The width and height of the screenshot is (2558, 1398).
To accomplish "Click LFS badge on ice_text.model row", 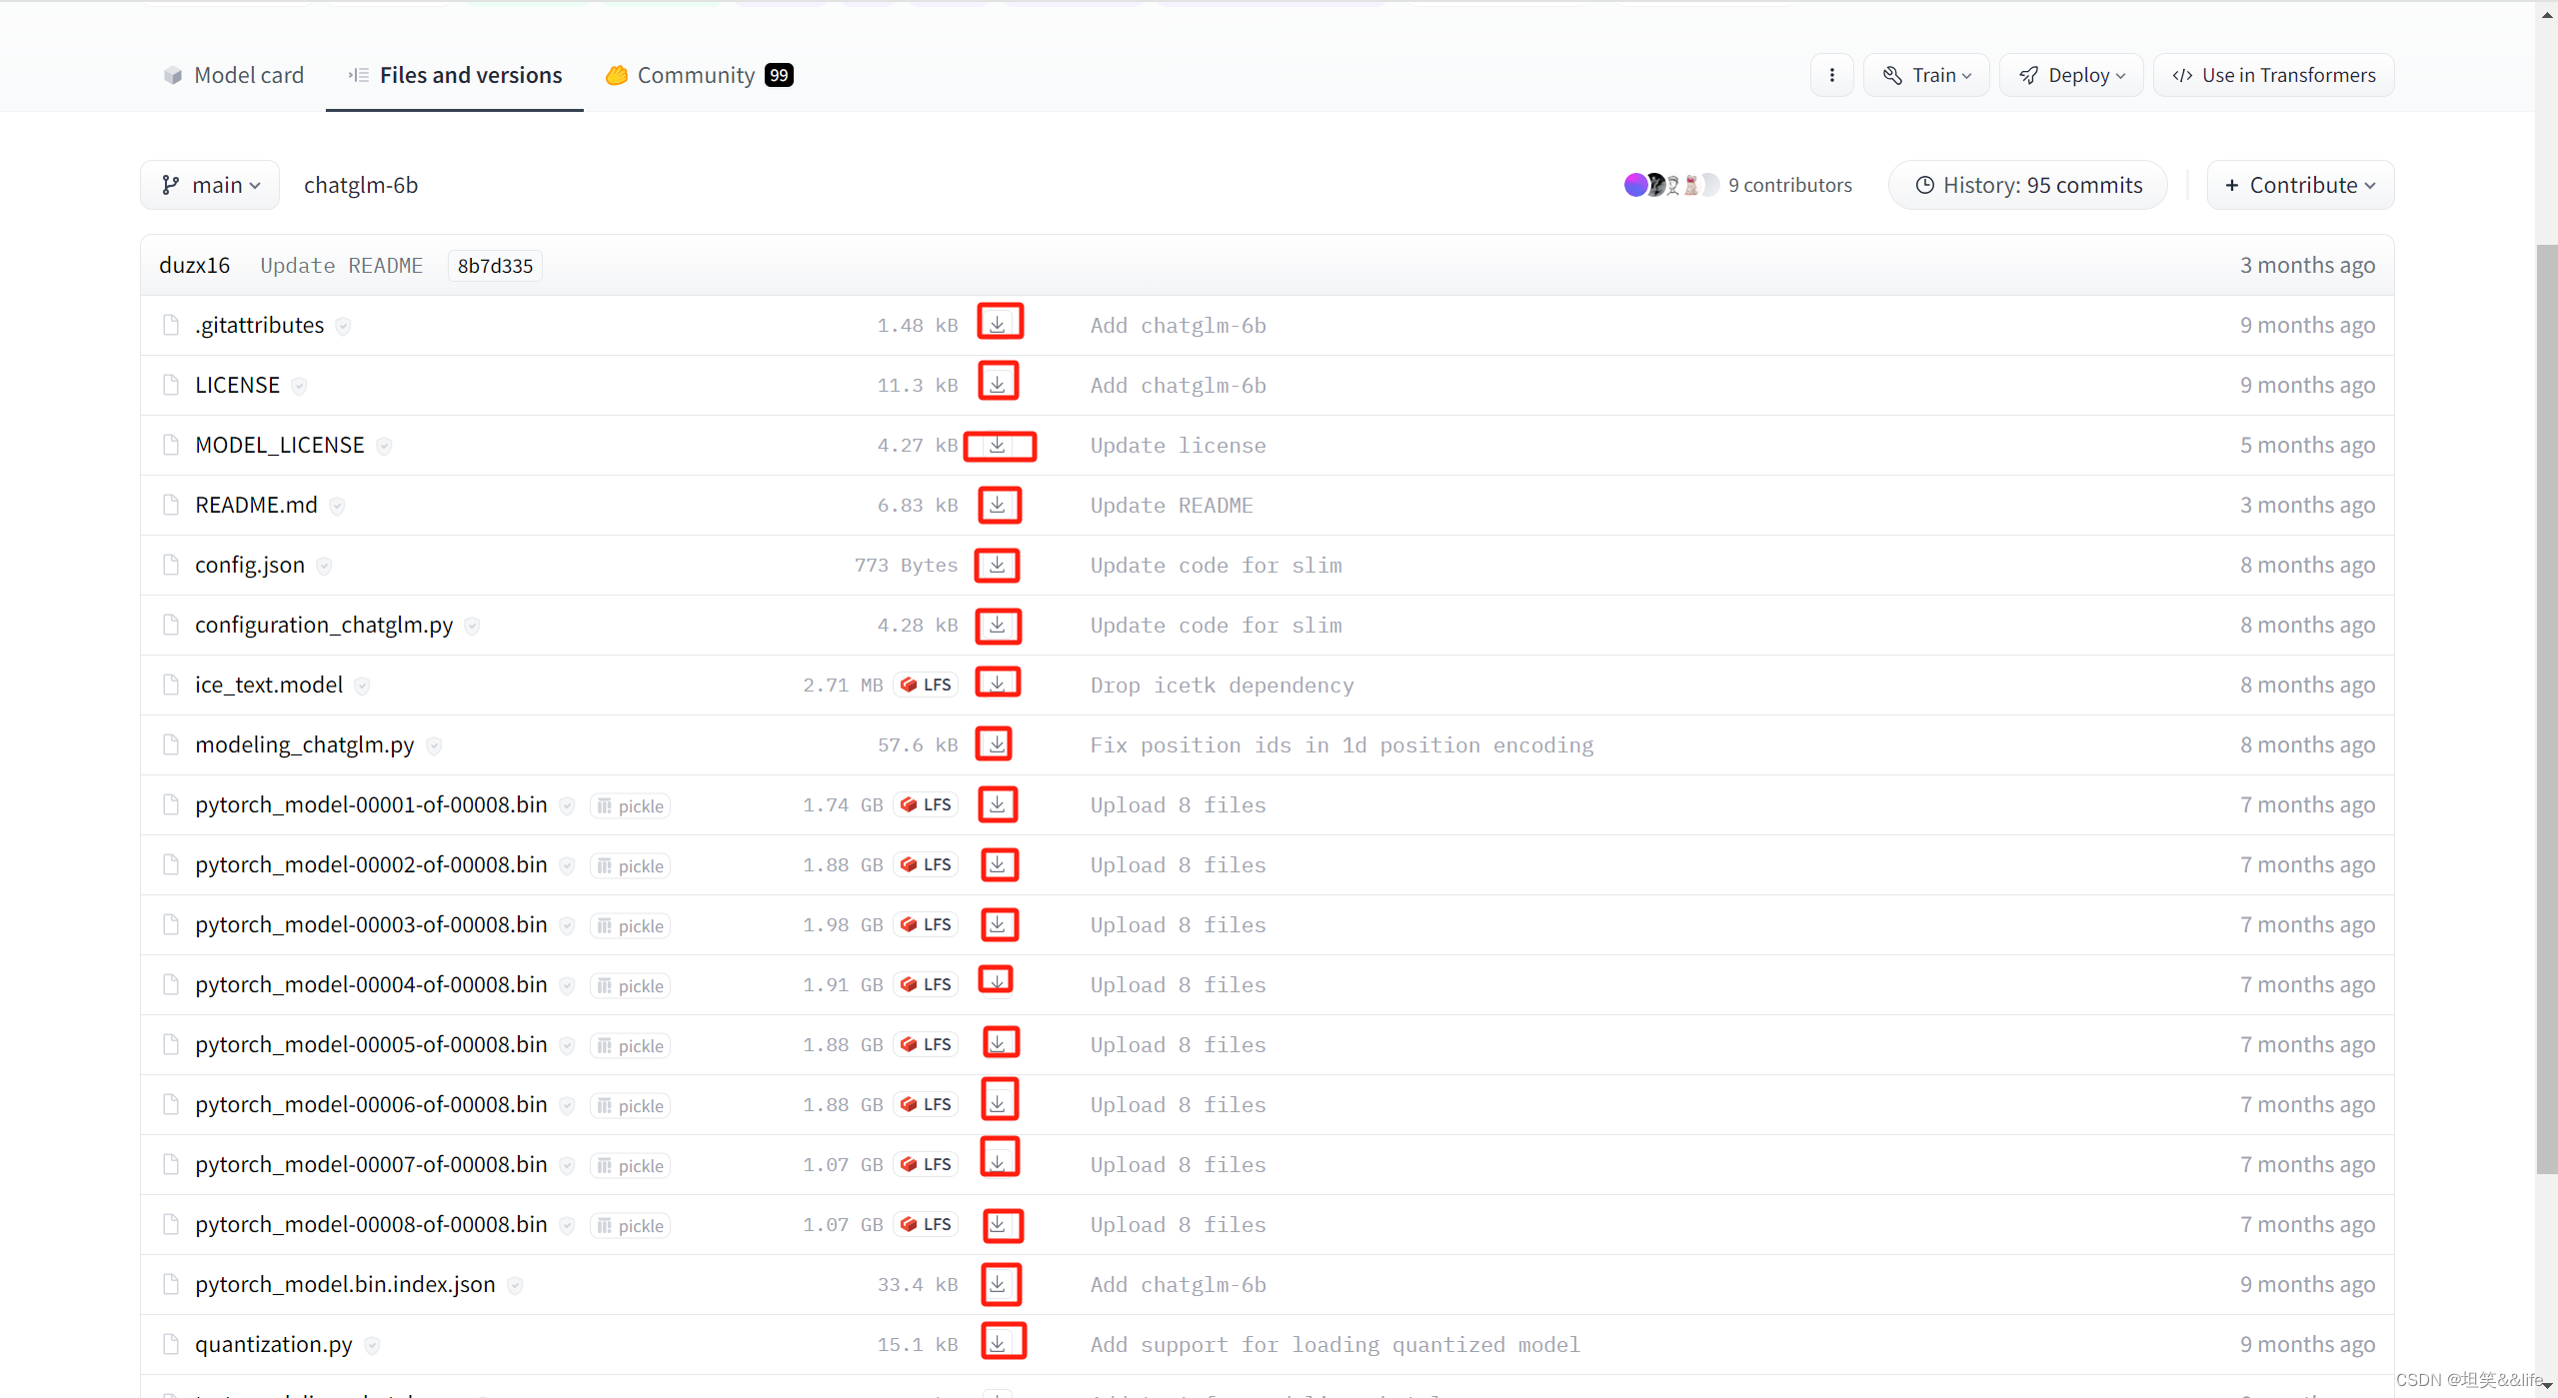I will [x=926, y=685].
